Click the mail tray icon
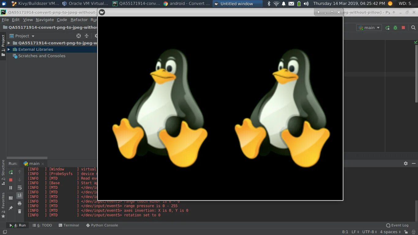The height and width of the screenshot is (235, 418). pos(291,4)
